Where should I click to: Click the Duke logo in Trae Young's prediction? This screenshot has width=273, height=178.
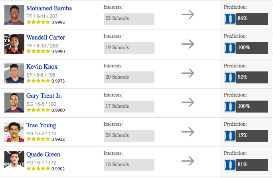tap(230, 135)
